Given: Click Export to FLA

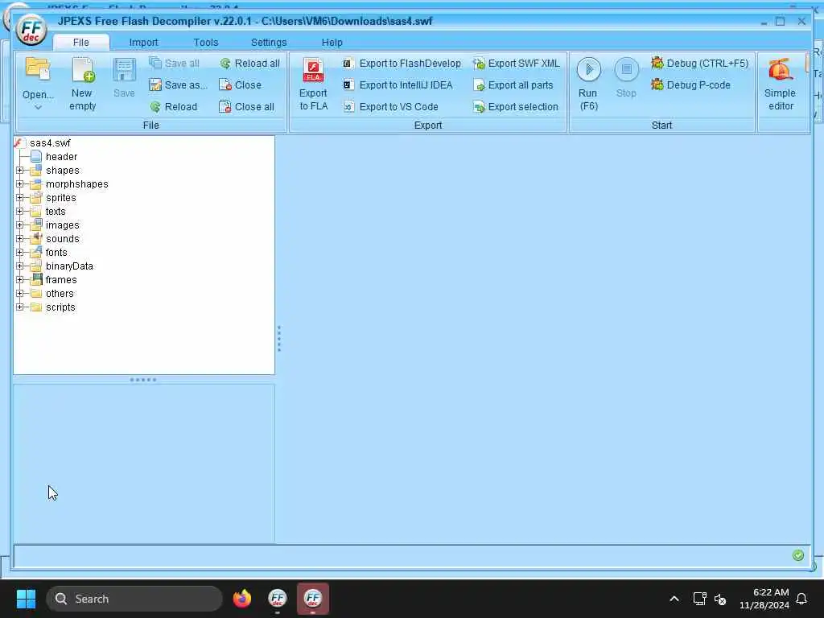Looking at the screenshot, I should [313, 84].
